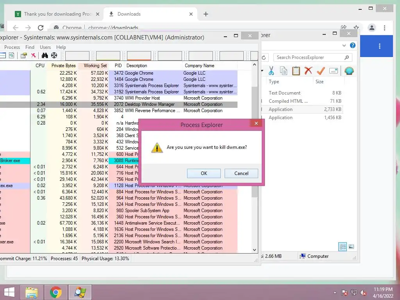Select Sysinternals Process Explorer PID 3192 row

(x=119, y=92)
